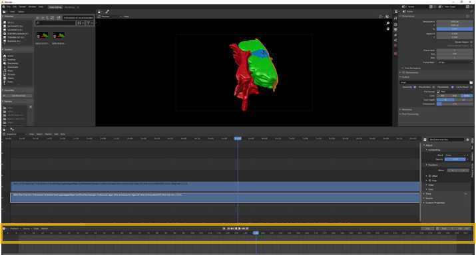Open the Frame Rate dropdown
Screen dimensions: 476x255
(x=455, y=62)
